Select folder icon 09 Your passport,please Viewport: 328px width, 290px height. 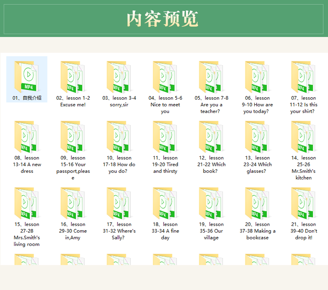click(73, 137)
